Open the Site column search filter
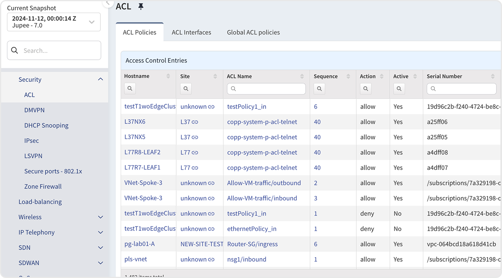This screenshot has width=502, height=278. 186,89
